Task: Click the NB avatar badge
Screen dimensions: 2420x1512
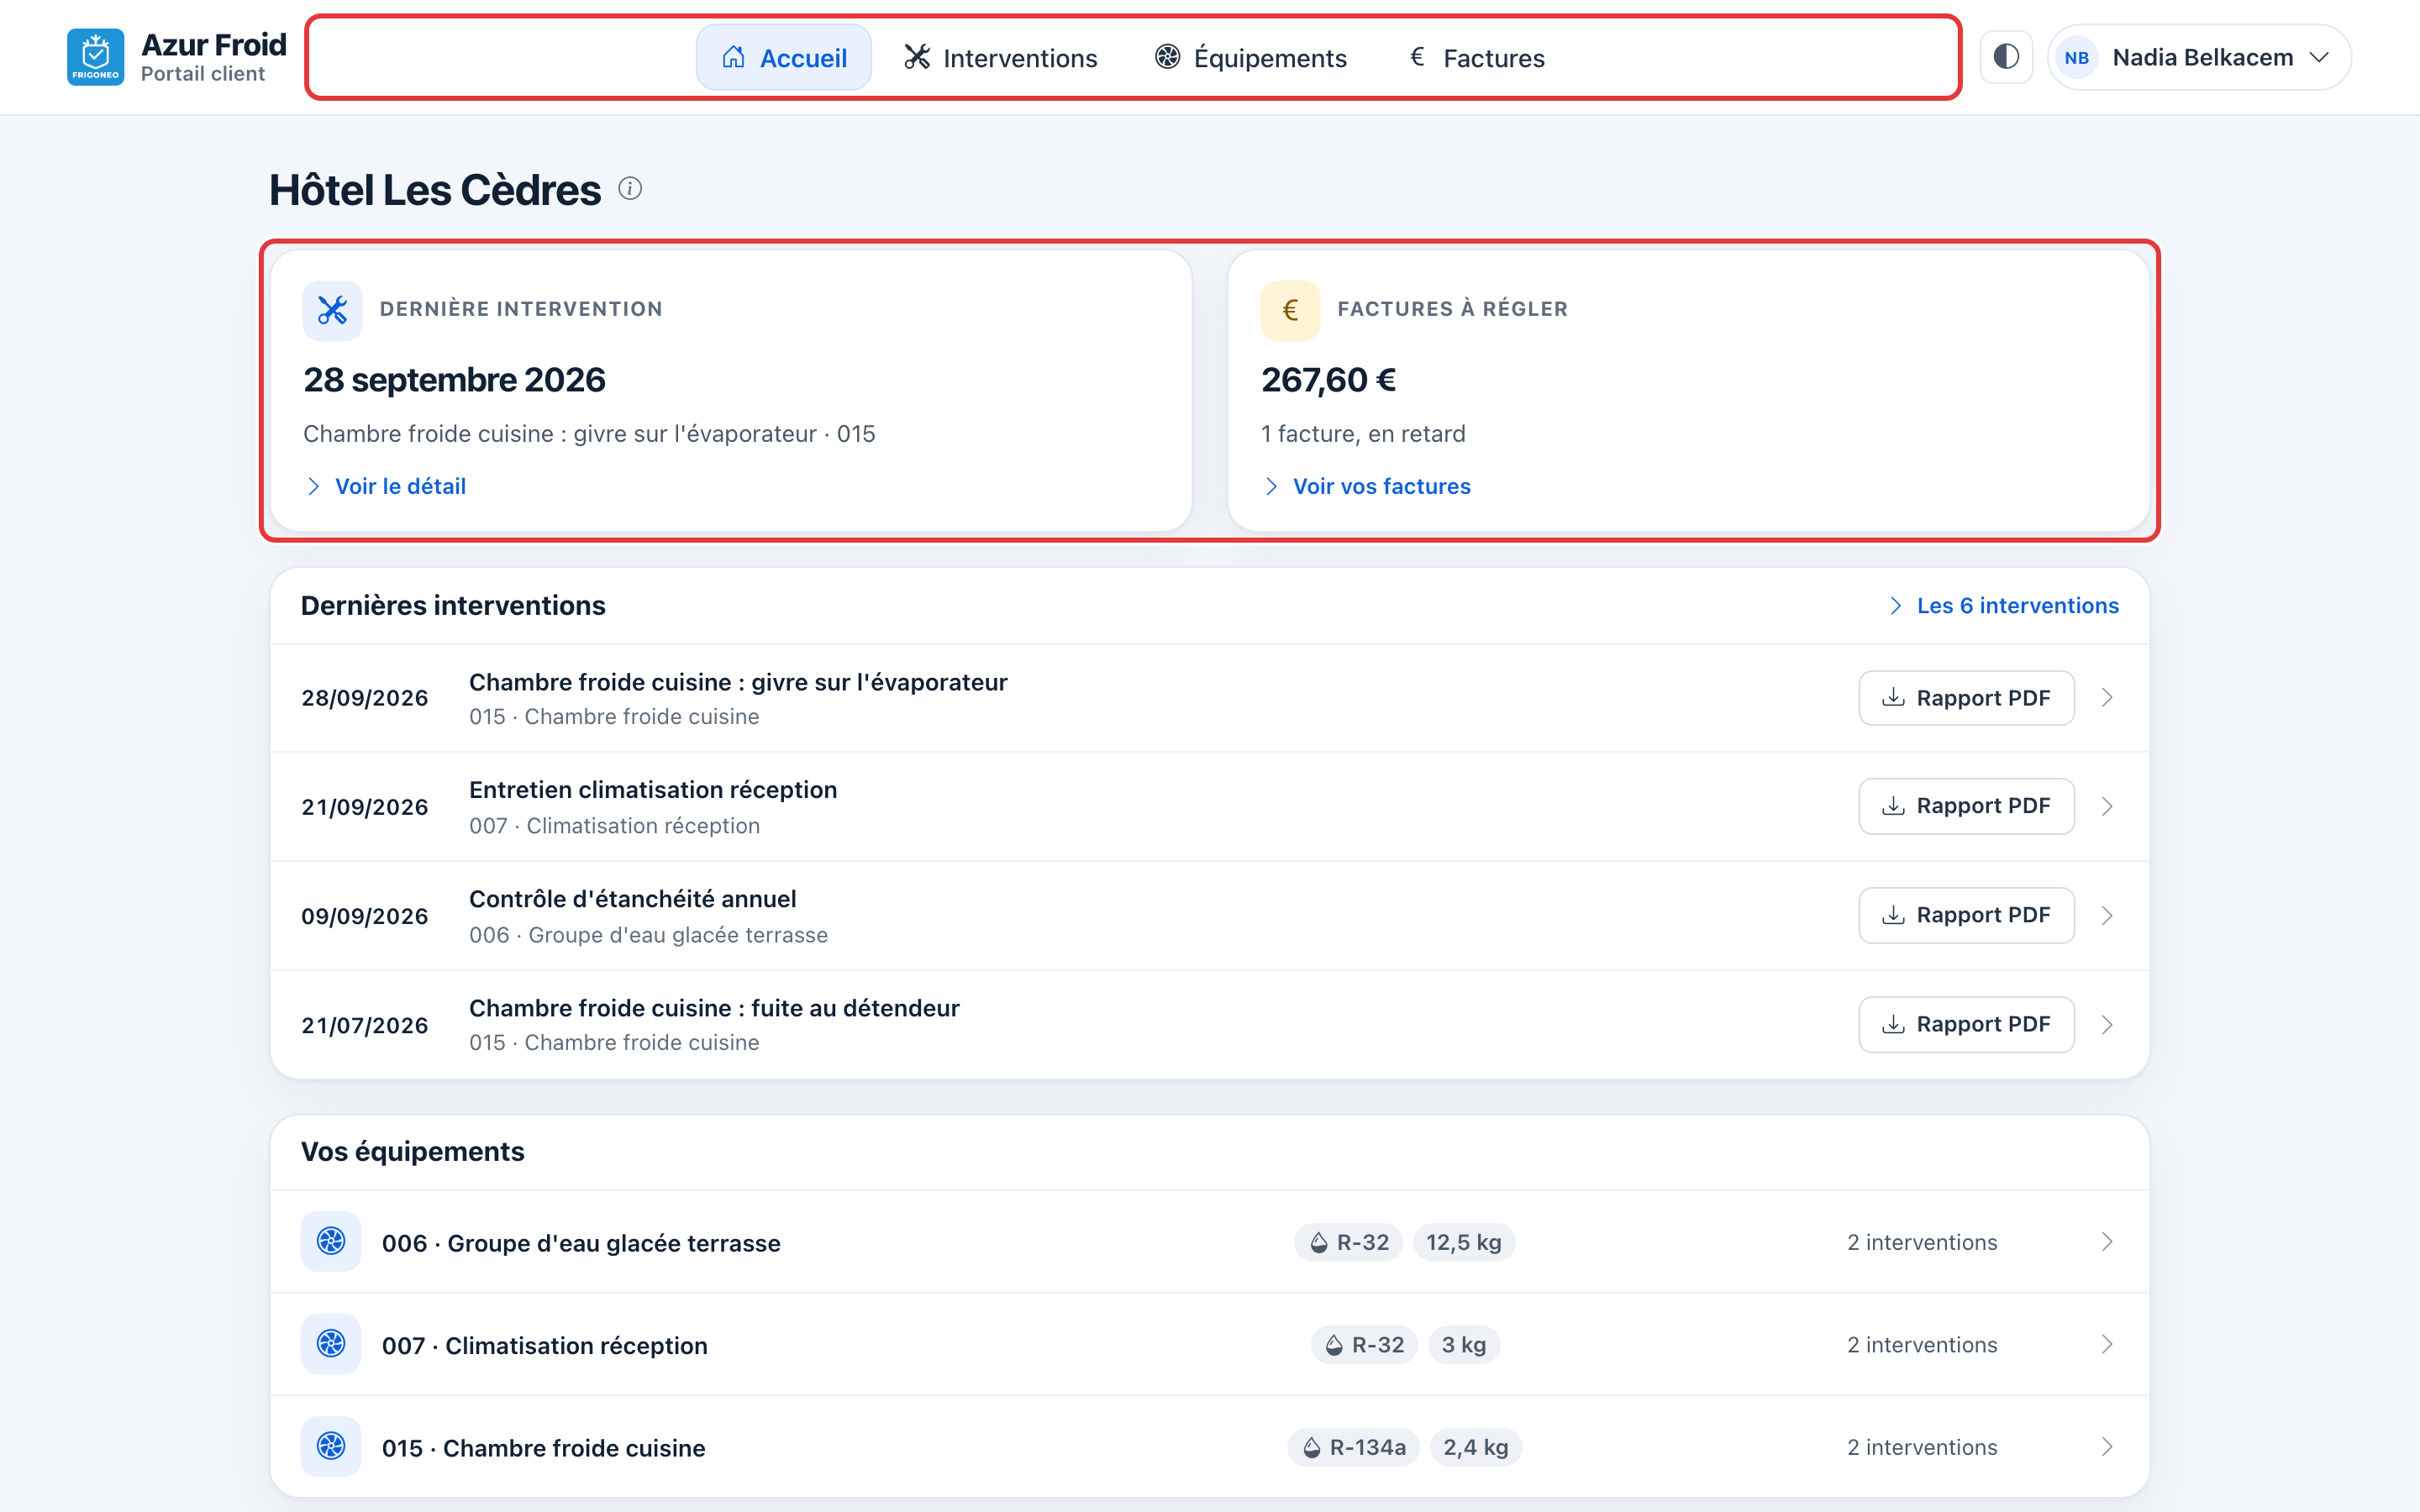Action: pos(2076,58)
